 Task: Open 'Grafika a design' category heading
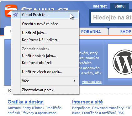click(25, 102)
